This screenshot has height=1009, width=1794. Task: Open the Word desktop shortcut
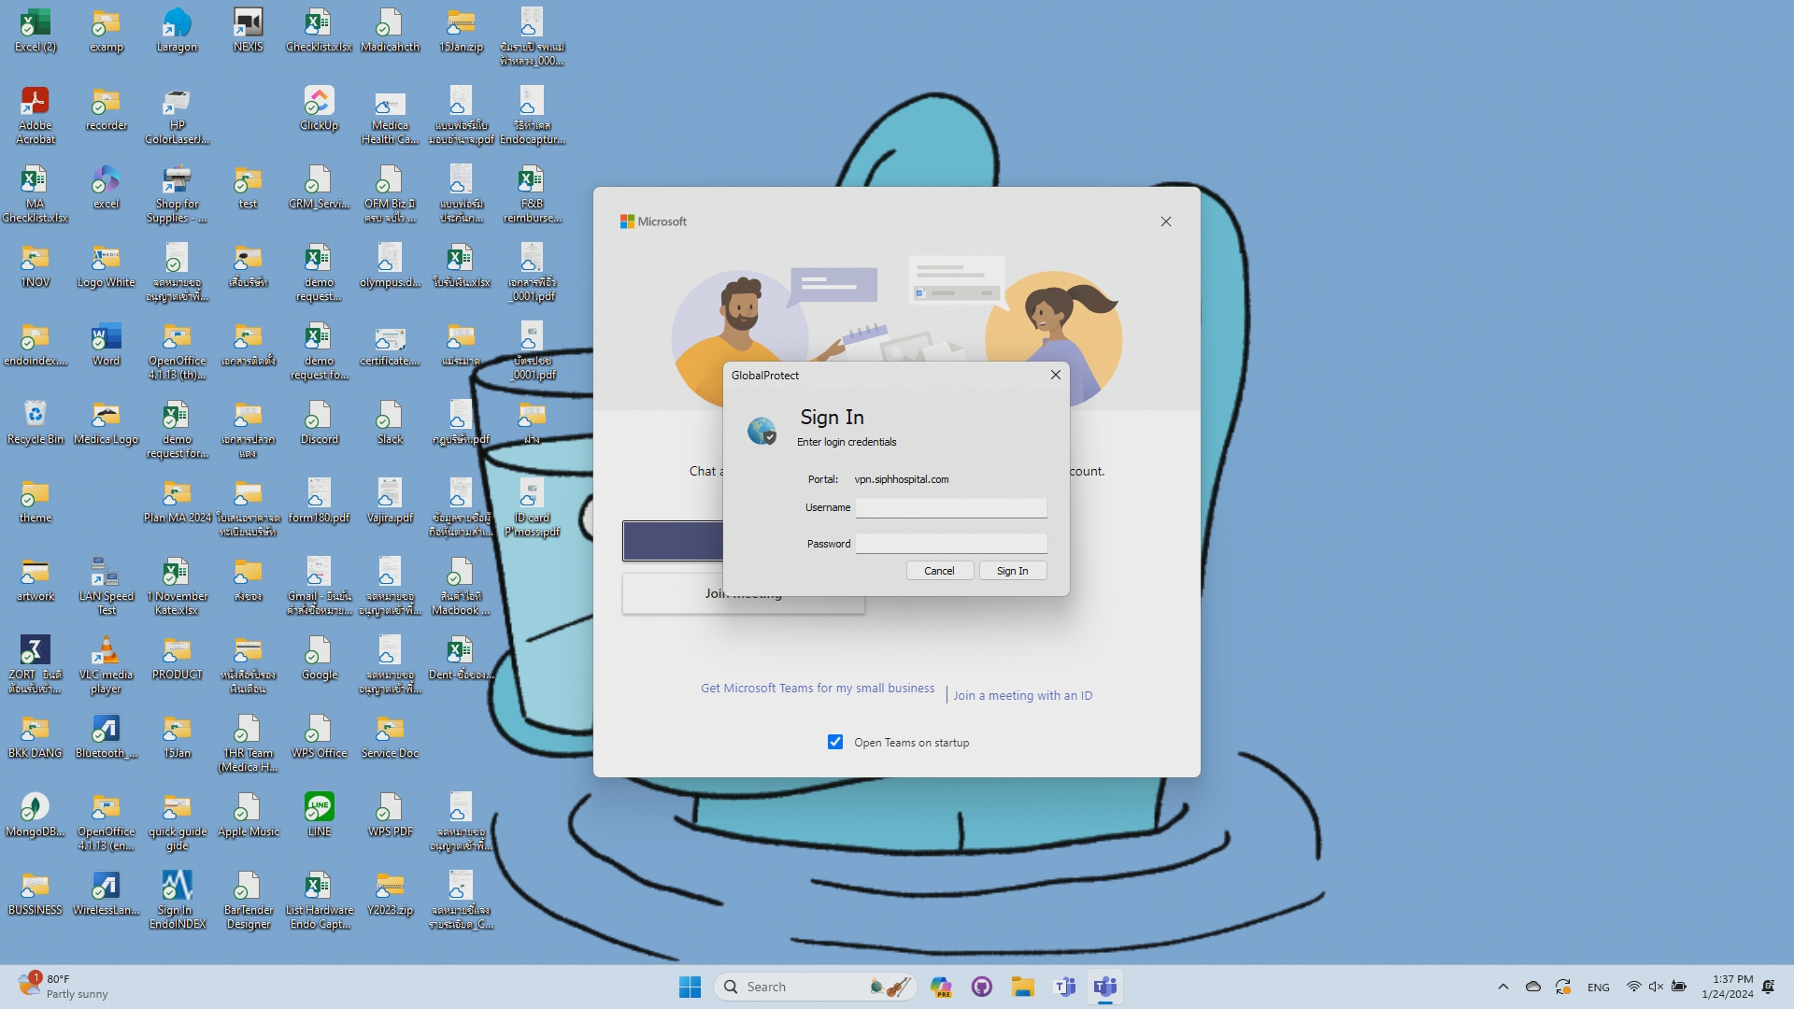[x=106, y=345]
